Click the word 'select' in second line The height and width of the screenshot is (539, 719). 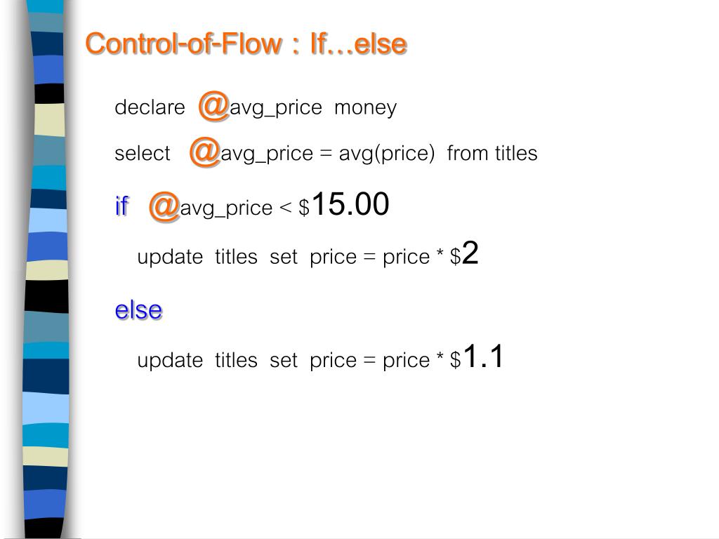pos(142,153)
